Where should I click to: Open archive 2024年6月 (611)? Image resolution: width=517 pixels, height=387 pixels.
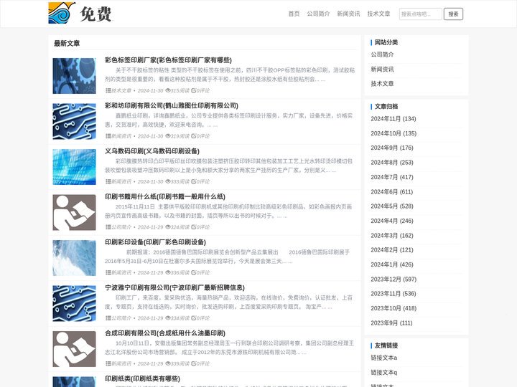392,192
